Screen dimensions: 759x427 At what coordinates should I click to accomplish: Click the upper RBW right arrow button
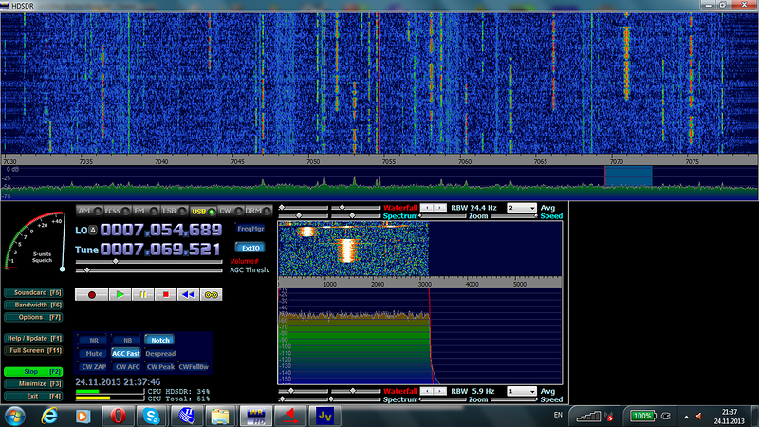[440, 207]
